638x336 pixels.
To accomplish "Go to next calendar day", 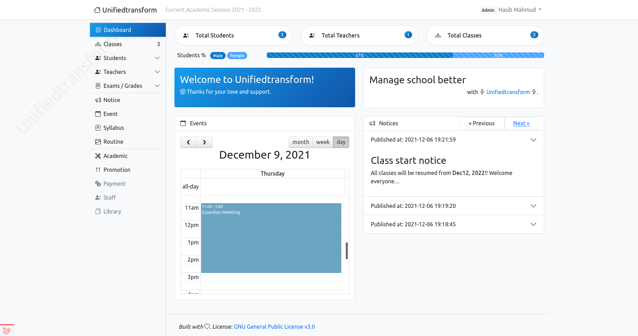I will click(x=204, y=142).
